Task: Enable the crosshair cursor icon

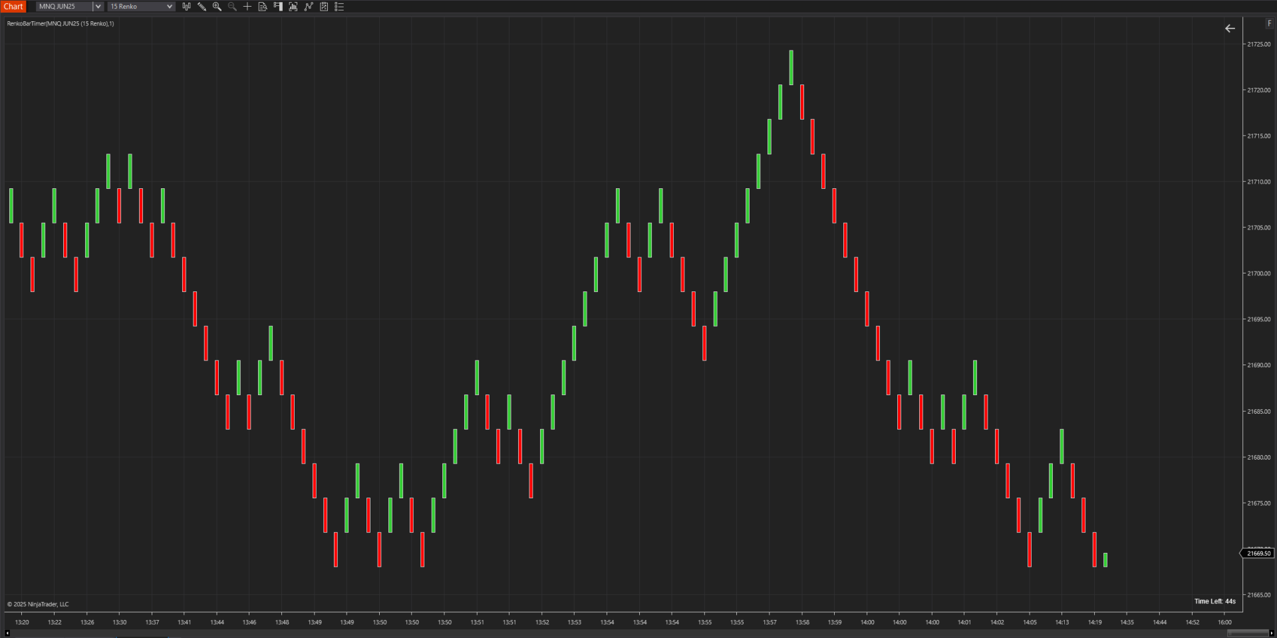Action: click(x=247, y=7)
